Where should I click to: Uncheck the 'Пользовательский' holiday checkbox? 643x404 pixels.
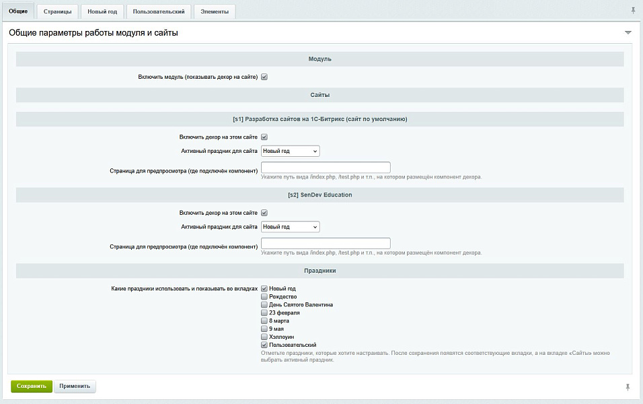(264, 345)
